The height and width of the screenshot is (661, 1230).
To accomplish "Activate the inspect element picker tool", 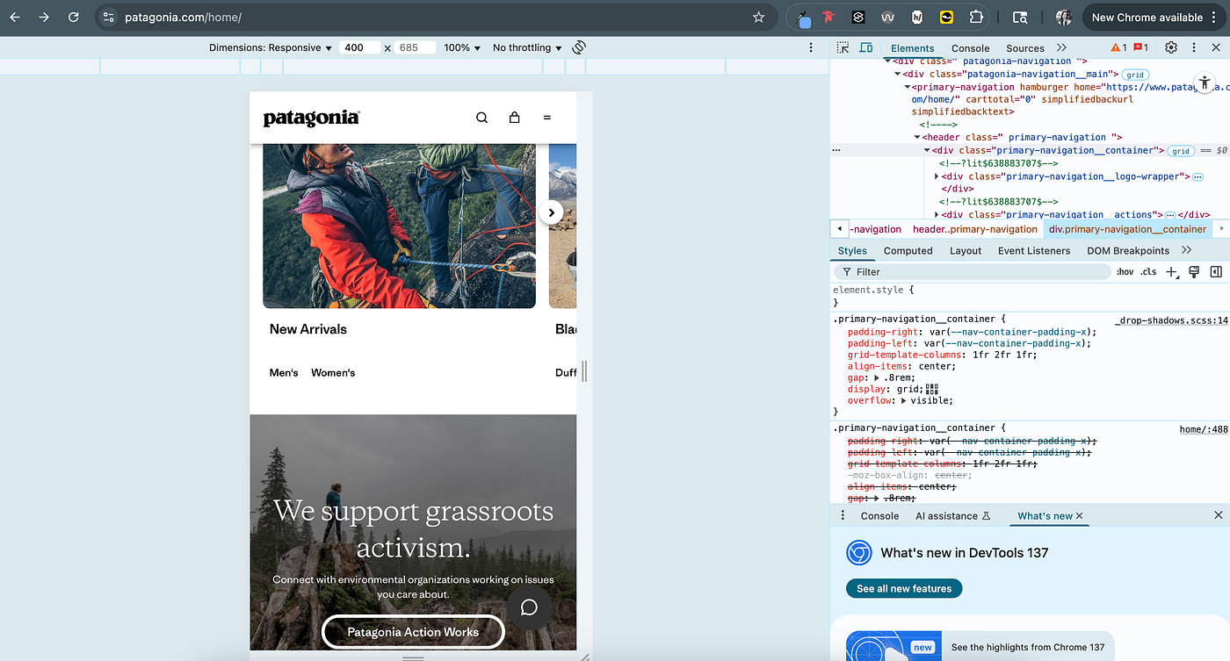I will [843, 47].
